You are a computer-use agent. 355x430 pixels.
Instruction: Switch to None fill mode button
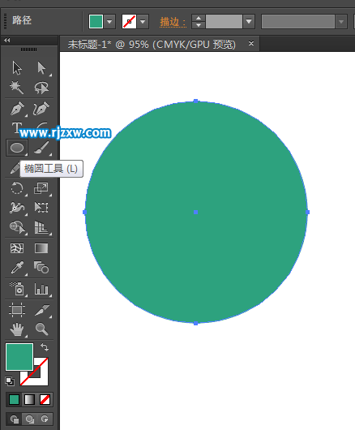coord(45,399)
